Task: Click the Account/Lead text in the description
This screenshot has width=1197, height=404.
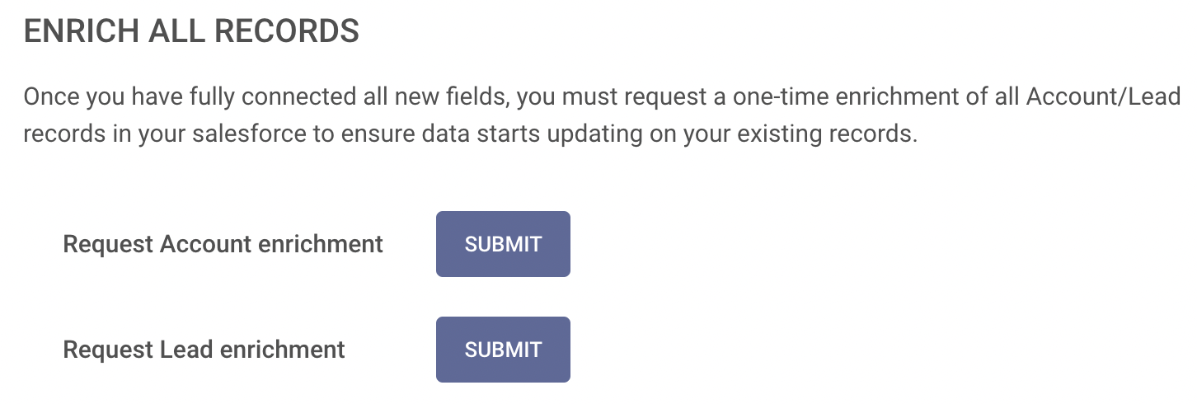Action: 1103,96
